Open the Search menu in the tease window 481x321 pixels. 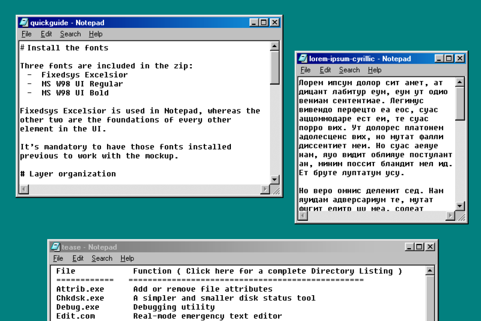point(102,258)
